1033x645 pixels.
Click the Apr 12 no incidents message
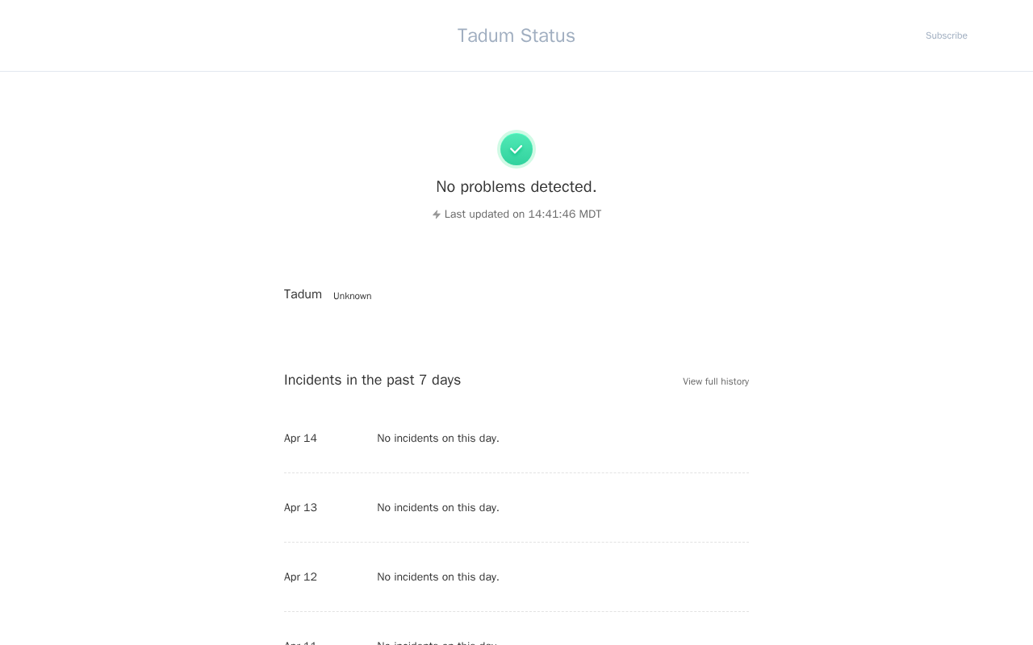437,577
